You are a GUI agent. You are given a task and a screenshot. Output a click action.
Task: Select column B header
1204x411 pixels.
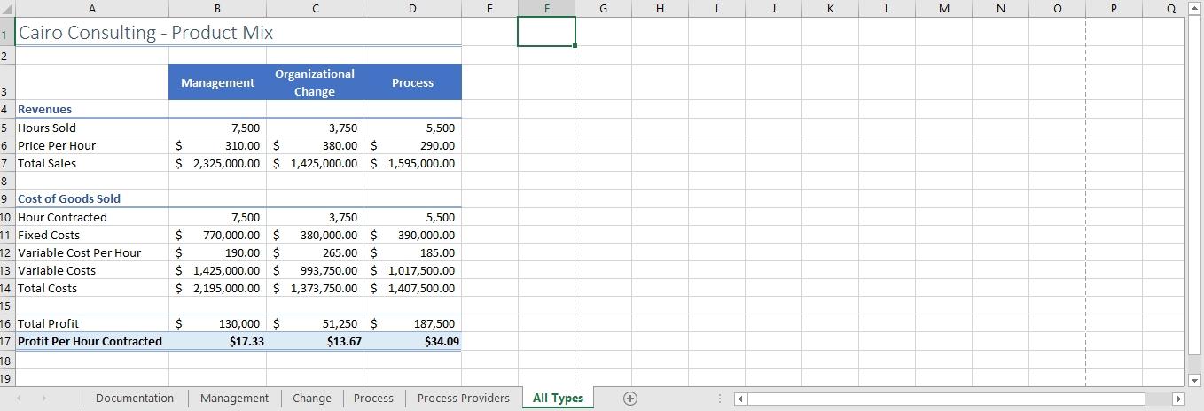218,8
